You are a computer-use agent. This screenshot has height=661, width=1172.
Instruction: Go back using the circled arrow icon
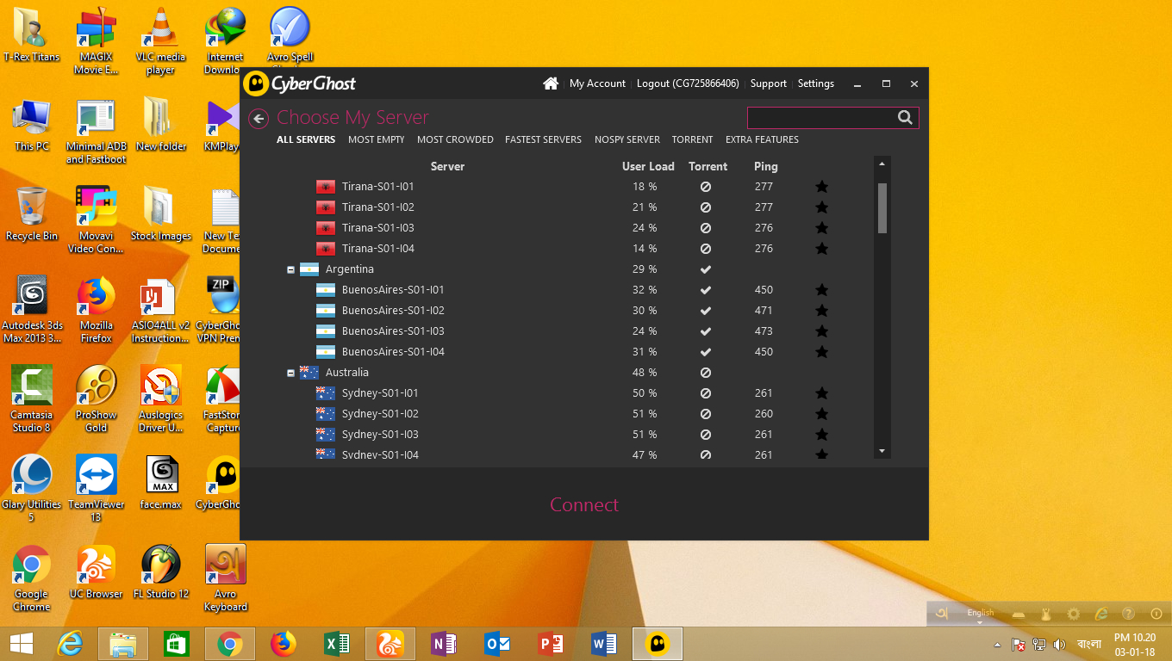click(258, 119)
